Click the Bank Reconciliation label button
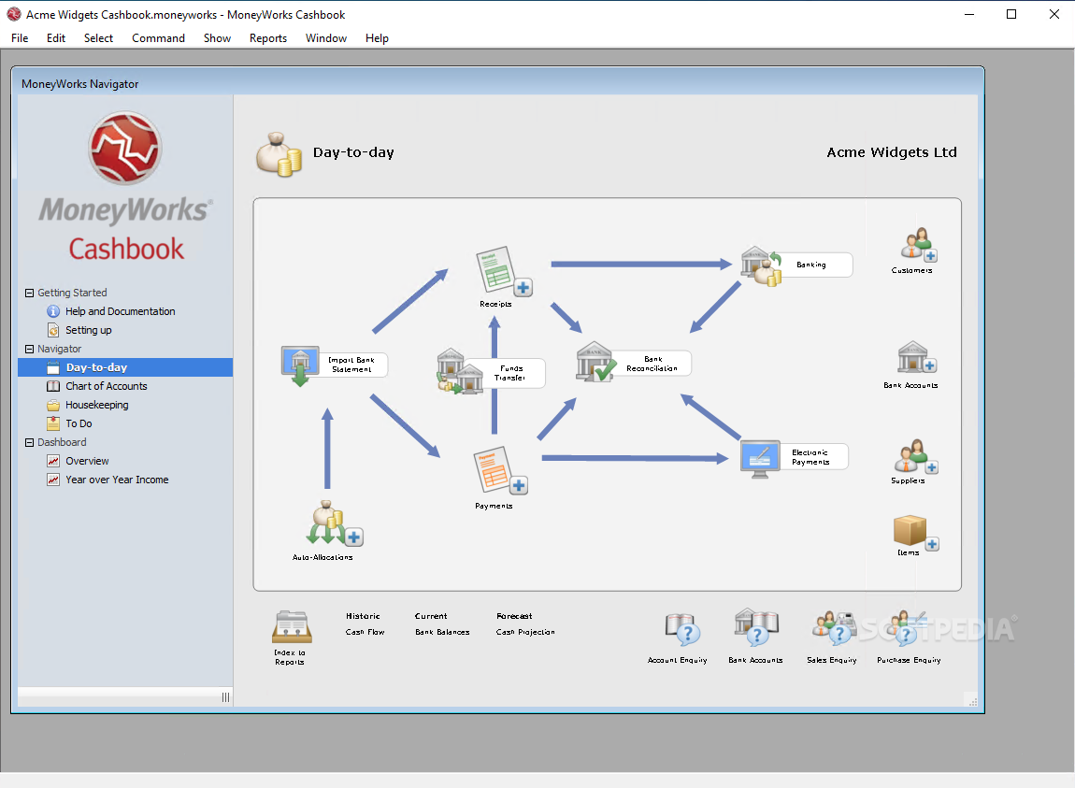This screenshot has height=788, width=1075. tap(652, 364)
